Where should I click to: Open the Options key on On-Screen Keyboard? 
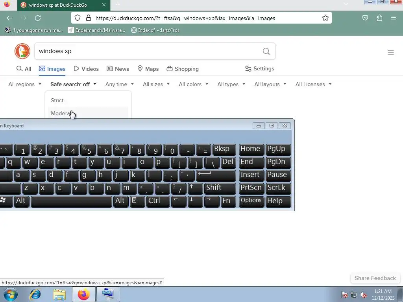[x=251, y=201]
